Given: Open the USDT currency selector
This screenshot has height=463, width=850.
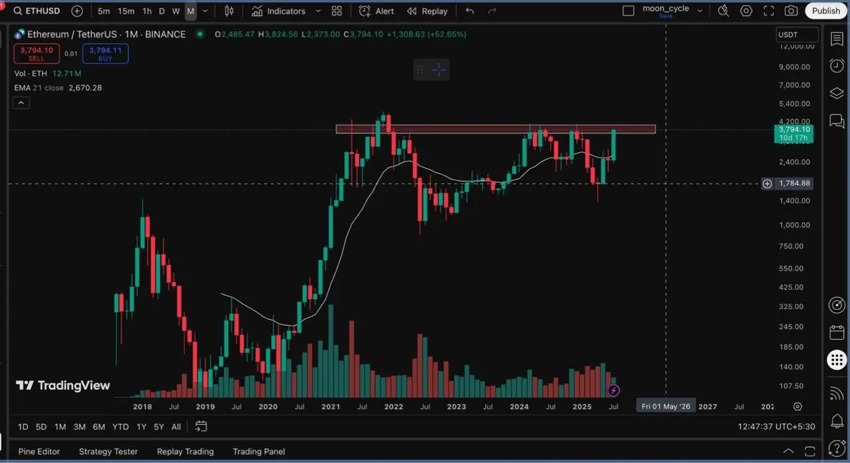Looking at the screenshot, I should (796, 34).
